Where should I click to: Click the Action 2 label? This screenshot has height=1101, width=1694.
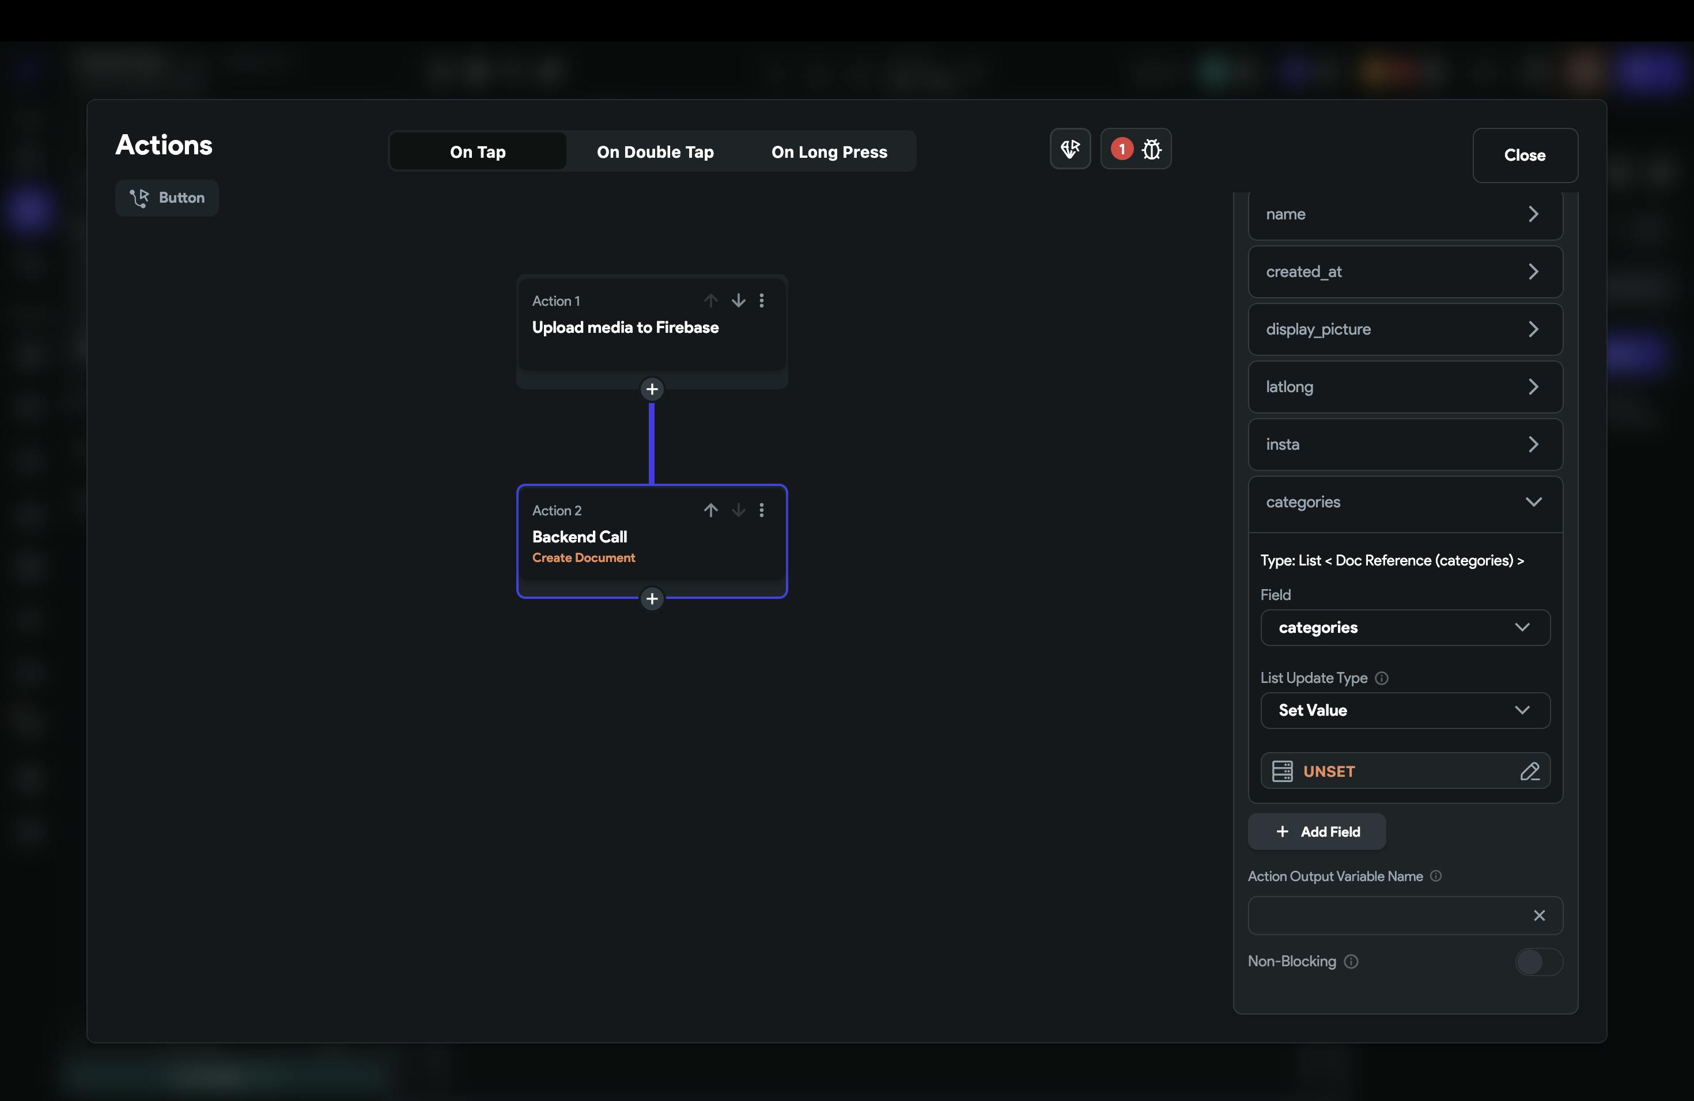tap(557, 511)
